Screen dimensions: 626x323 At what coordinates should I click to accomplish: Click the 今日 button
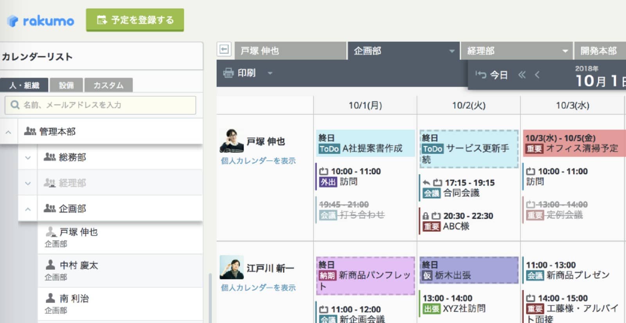492,75
